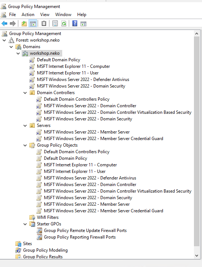Toggle the Show/Hide Action Pane toolbar icon
The width and height of the screenshot is (202, 267).
pos(83,24)
